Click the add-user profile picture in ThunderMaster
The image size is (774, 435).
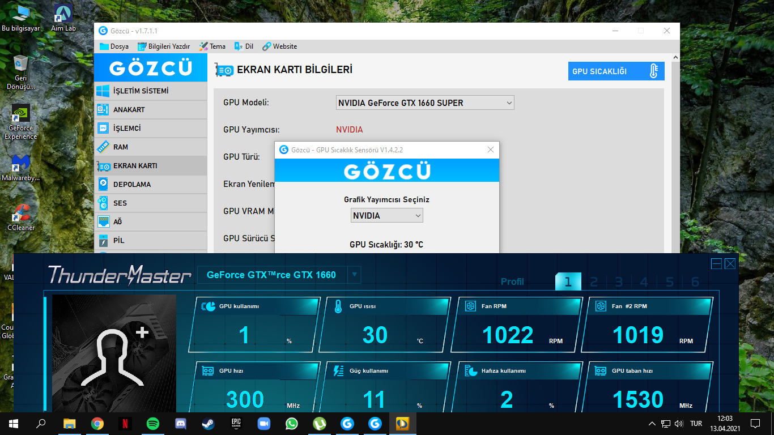point(114,352)
